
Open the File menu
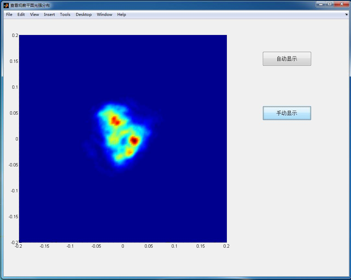coord(9,15)
